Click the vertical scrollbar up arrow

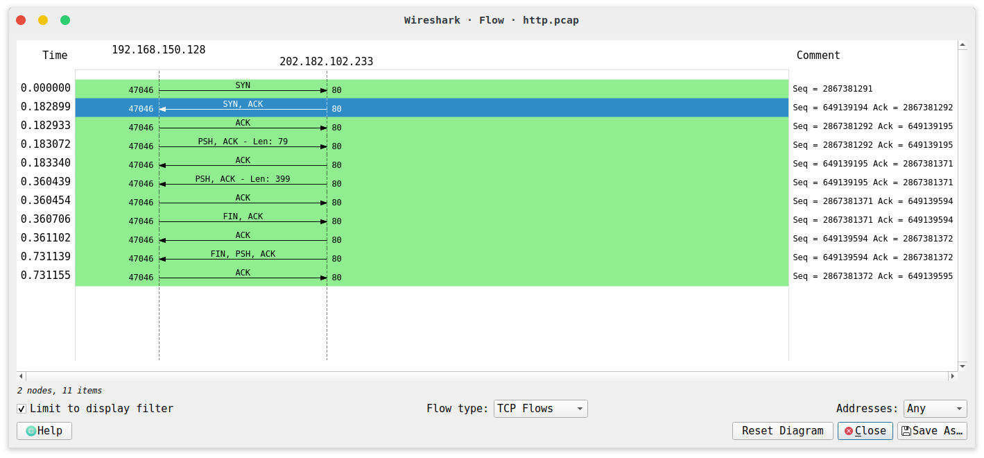962,46
